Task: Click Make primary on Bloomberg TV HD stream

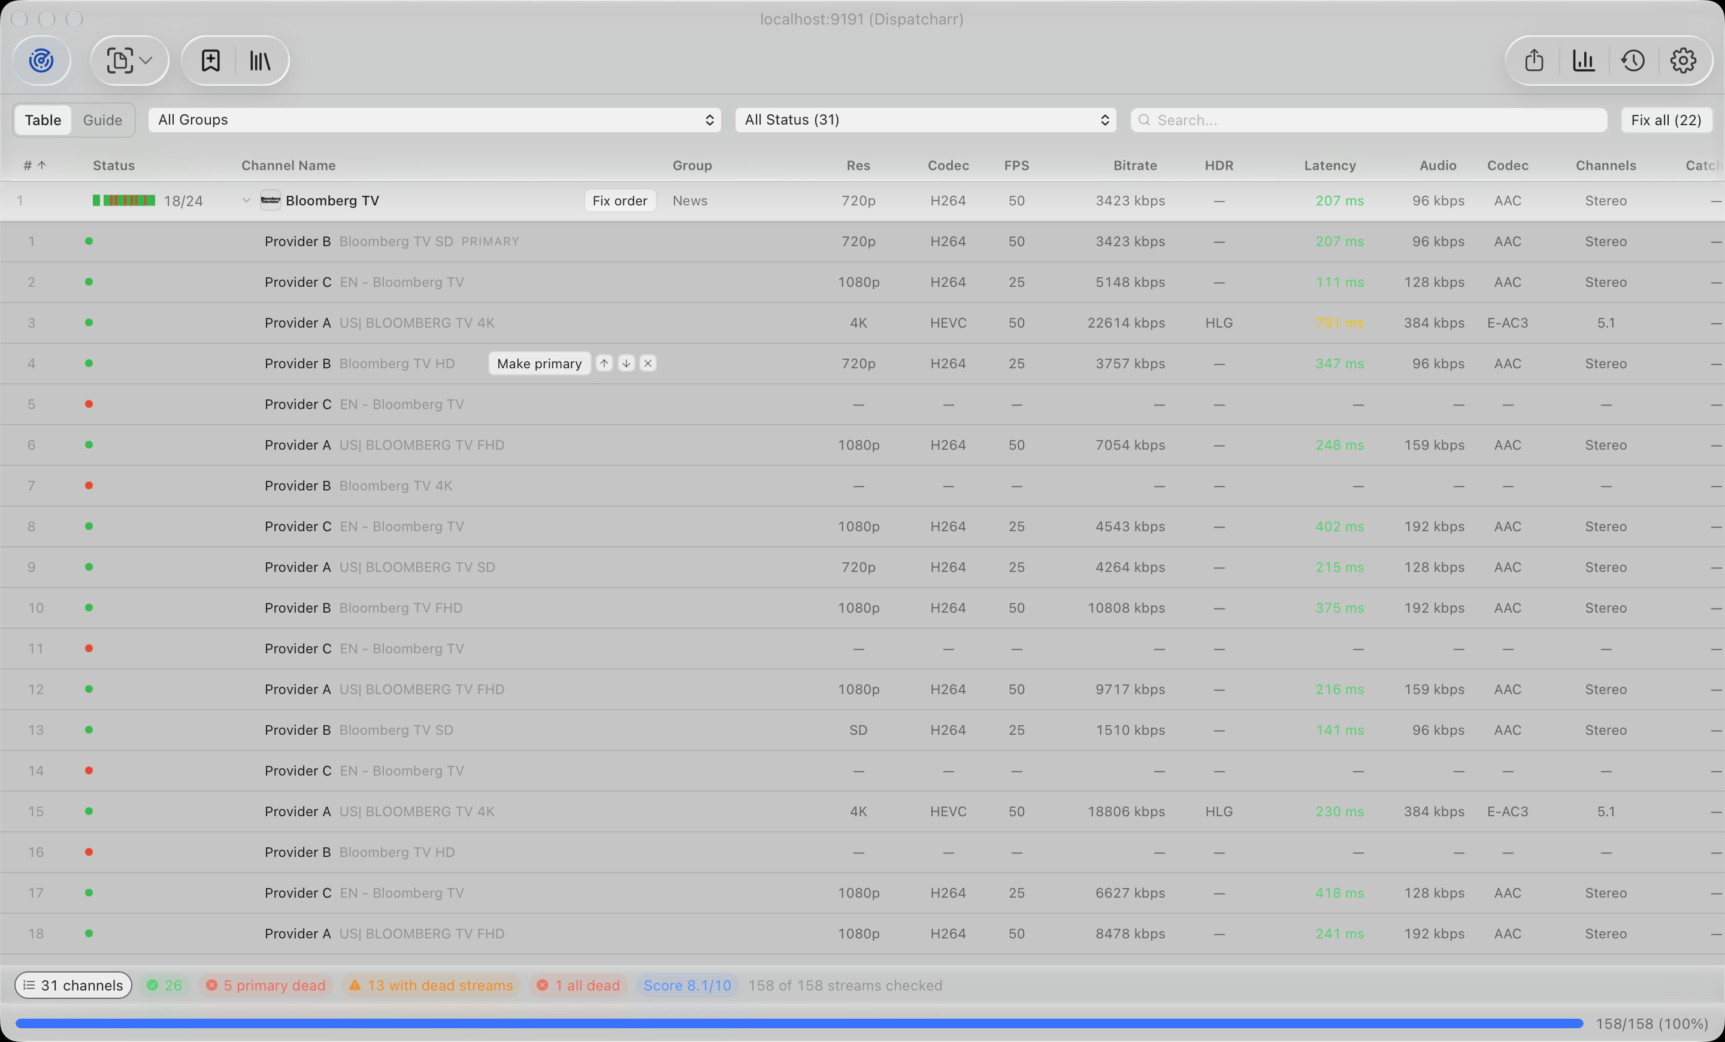Action: tap(539, 363)
